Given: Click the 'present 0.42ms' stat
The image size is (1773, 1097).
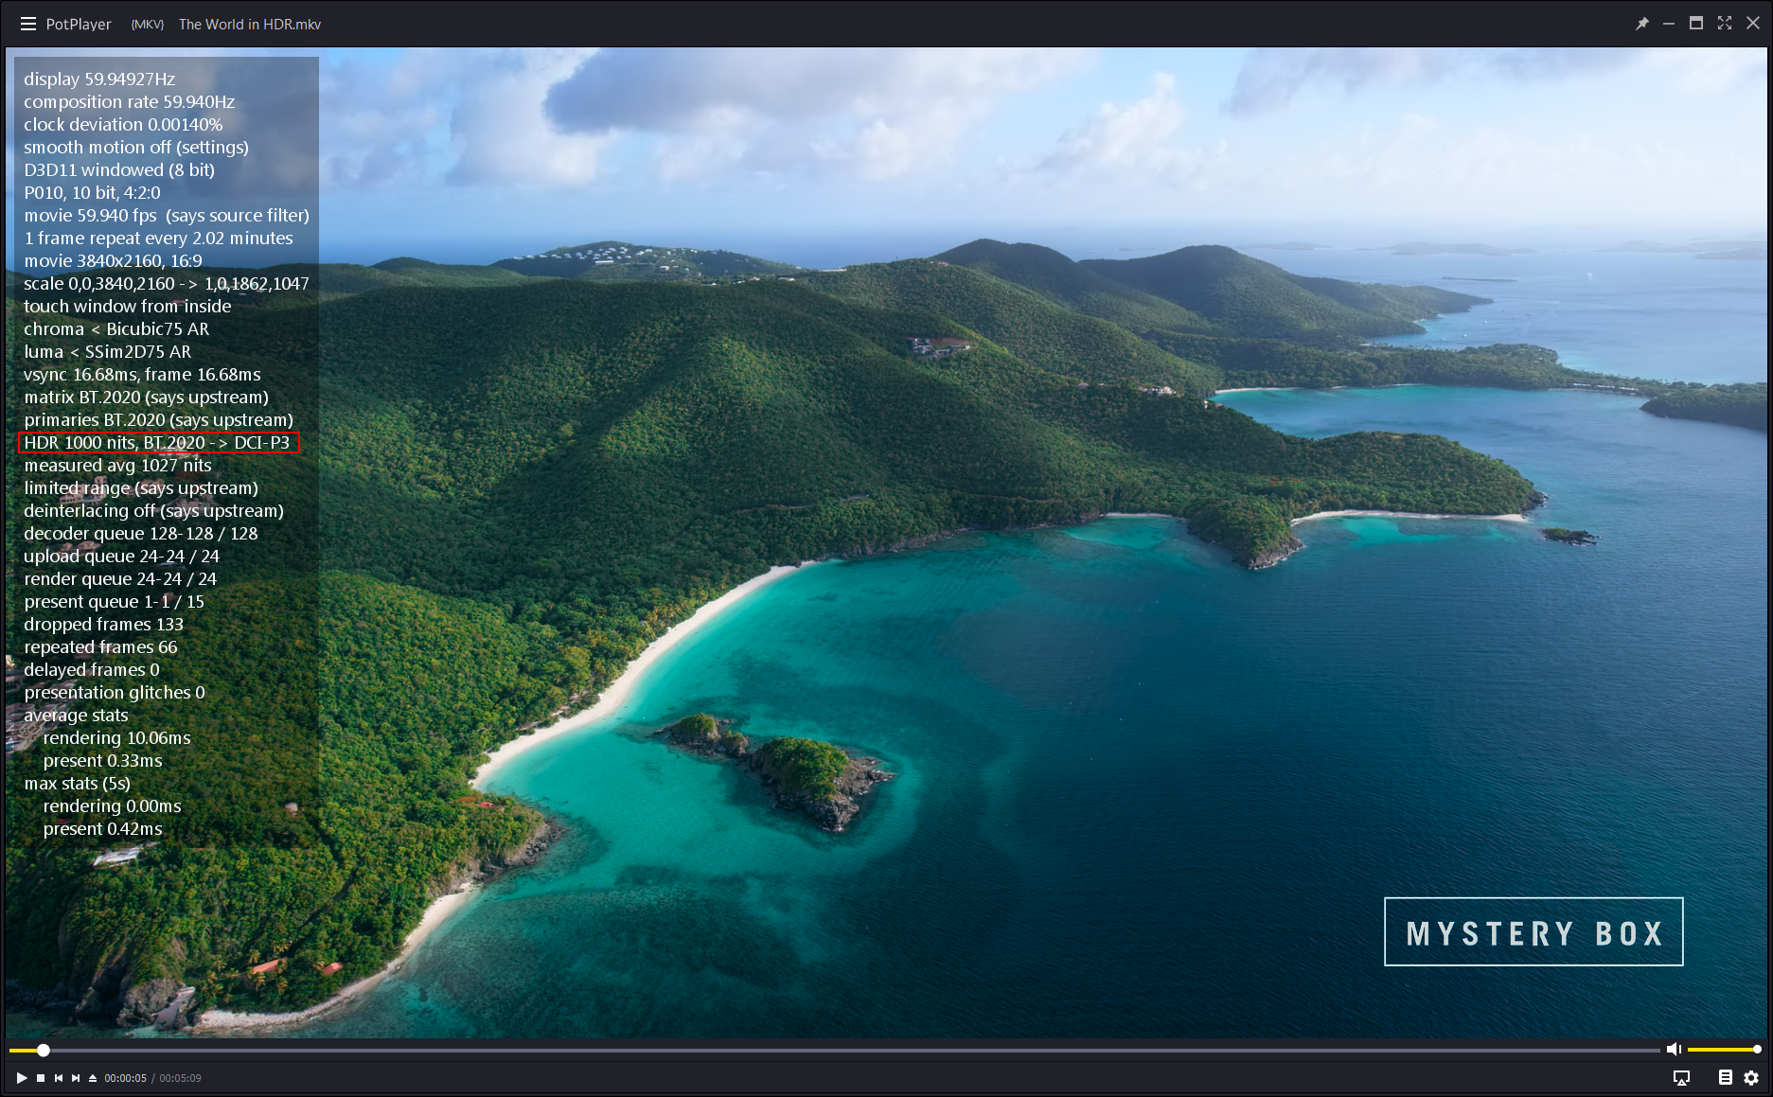Looking at the screenshot, I should 103,829.
